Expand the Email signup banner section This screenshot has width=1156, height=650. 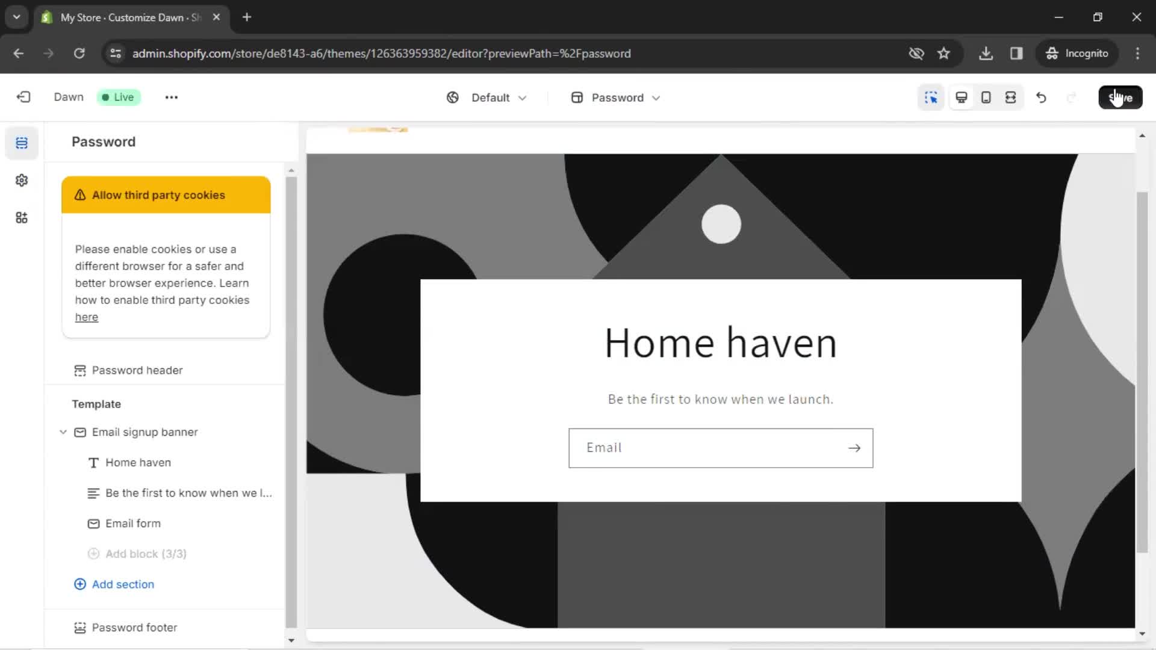63,431
